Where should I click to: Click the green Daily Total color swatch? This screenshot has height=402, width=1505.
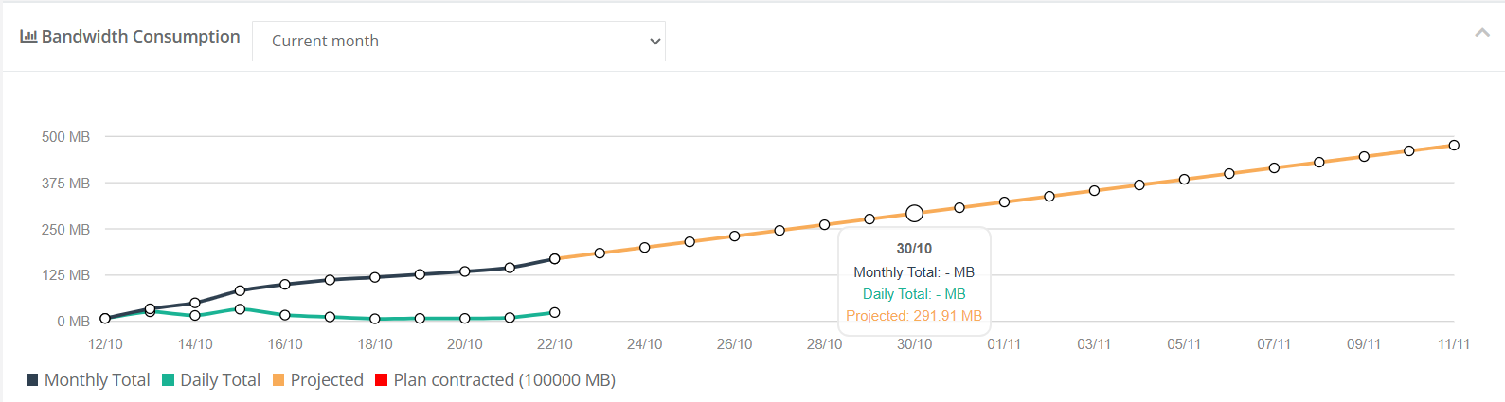pos(168,380)
